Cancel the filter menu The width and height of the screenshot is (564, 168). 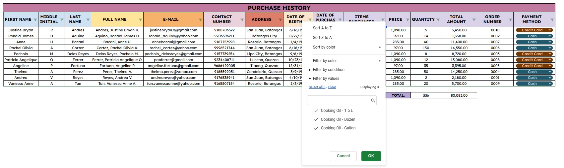(343, 156)
